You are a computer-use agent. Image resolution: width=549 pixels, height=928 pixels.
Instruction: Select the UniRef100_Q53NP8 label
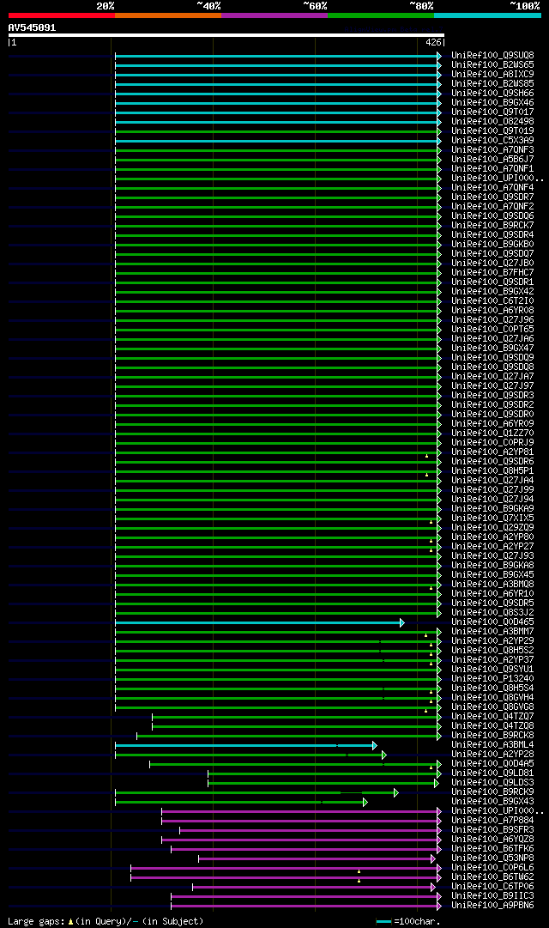point(492,858)
